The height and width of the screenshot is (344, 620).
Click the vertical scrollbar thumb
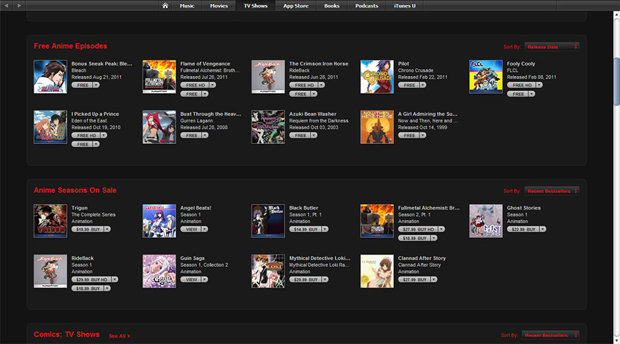click(x=617, y=81)
